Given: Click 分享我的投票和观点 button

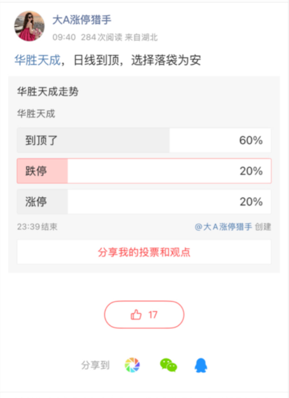Looking at the screenshot, I should tap(144, 252).
